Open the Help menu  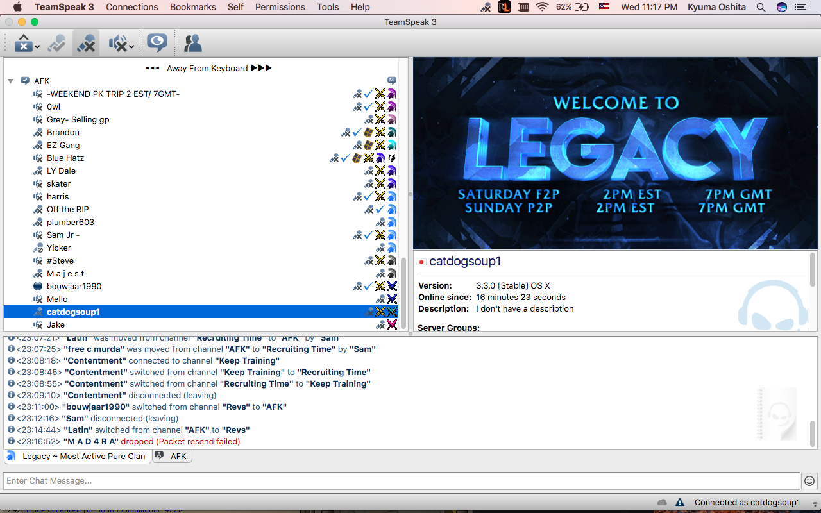coord(360,7)
